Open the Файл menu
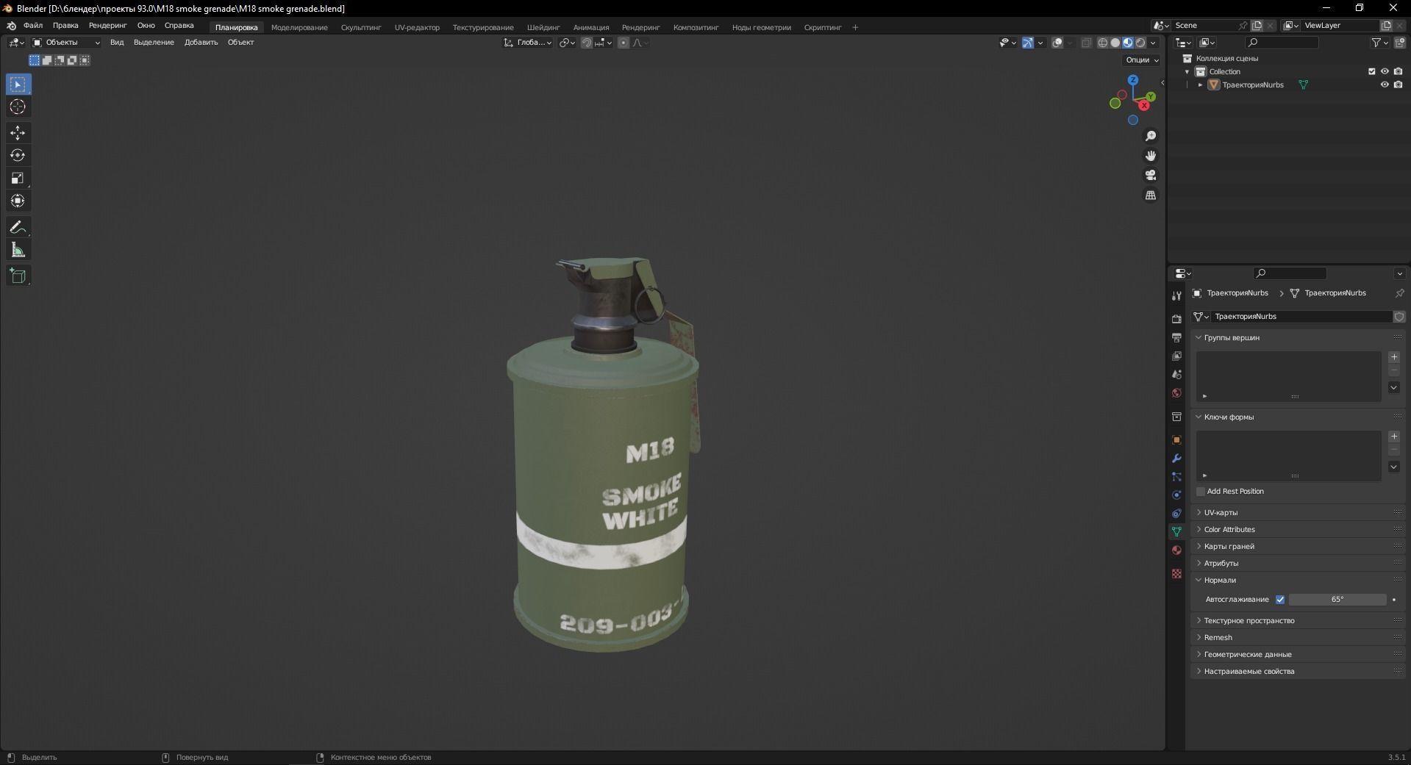This screenshot has height=765, width=1411. tap(32, 26)
